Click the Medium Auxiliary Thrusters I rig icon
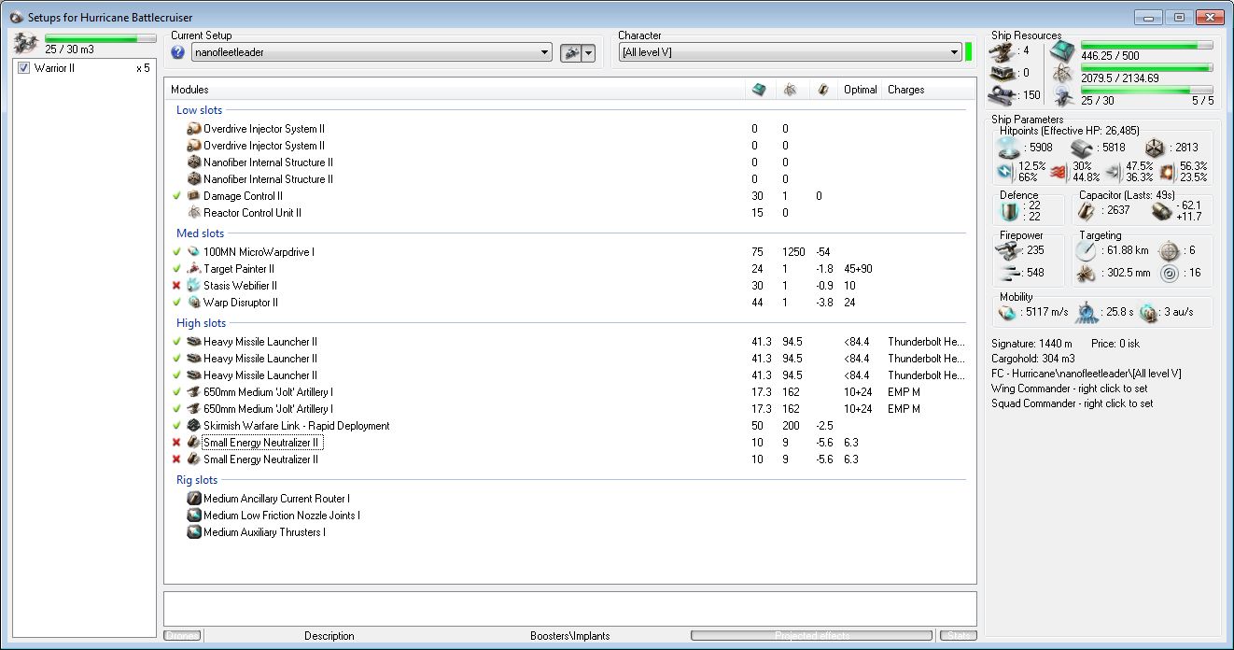Image resolution: width=1234 pixels, height=650 pixels. tap(194, 532)
